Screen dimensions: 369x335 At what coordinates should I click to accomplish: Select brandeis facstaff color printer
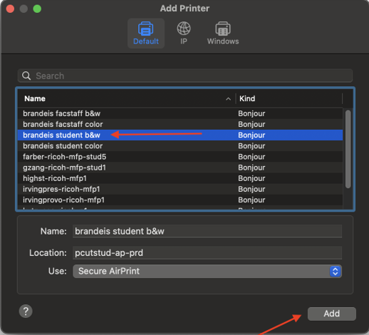click(180, 124)
